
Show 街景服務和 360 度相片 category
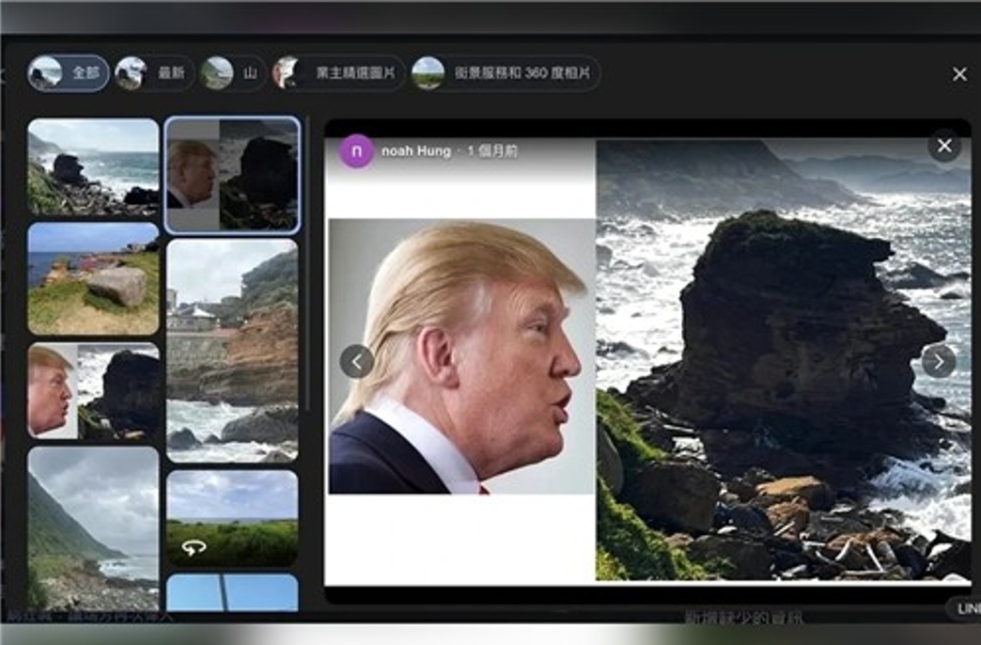506,73
